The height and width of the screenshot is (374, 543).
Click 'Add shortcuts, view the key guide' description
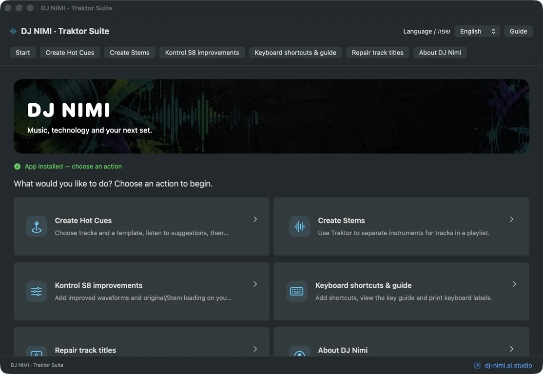click(x=404, y=298)
